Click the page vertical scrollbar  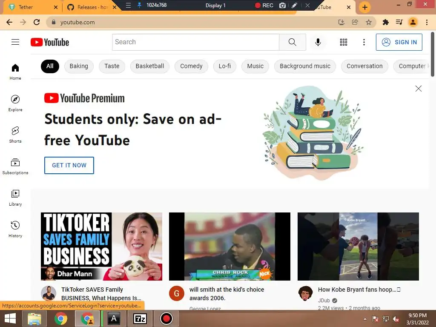coord(433,54)
